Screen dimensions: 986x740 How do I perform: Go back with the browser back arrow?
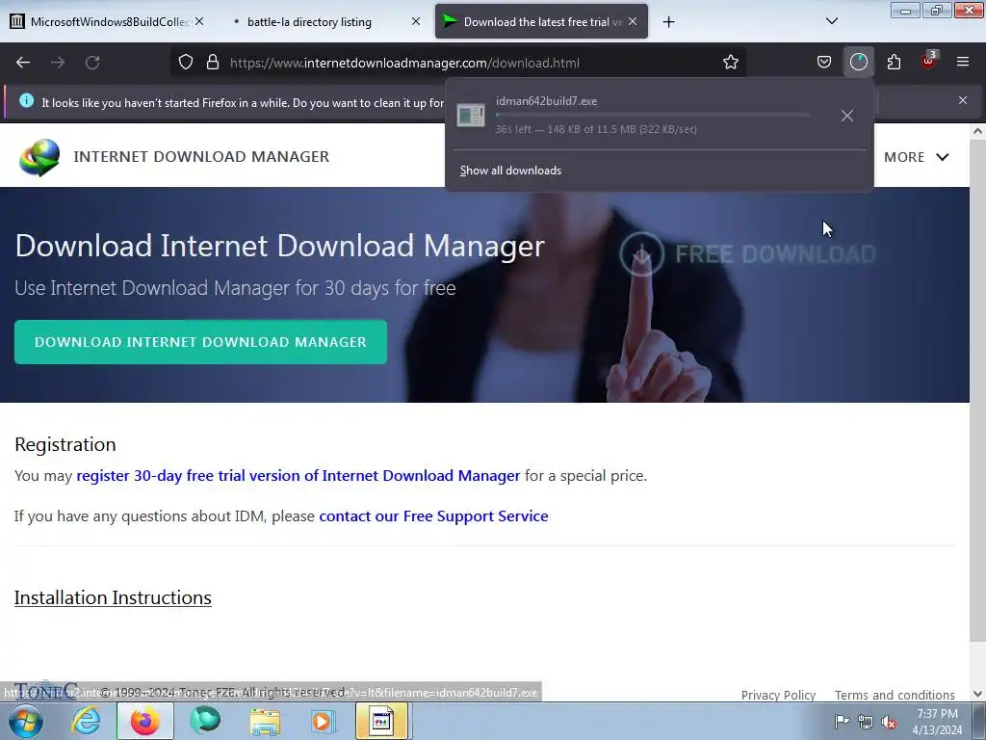click(x=23, y=63)
